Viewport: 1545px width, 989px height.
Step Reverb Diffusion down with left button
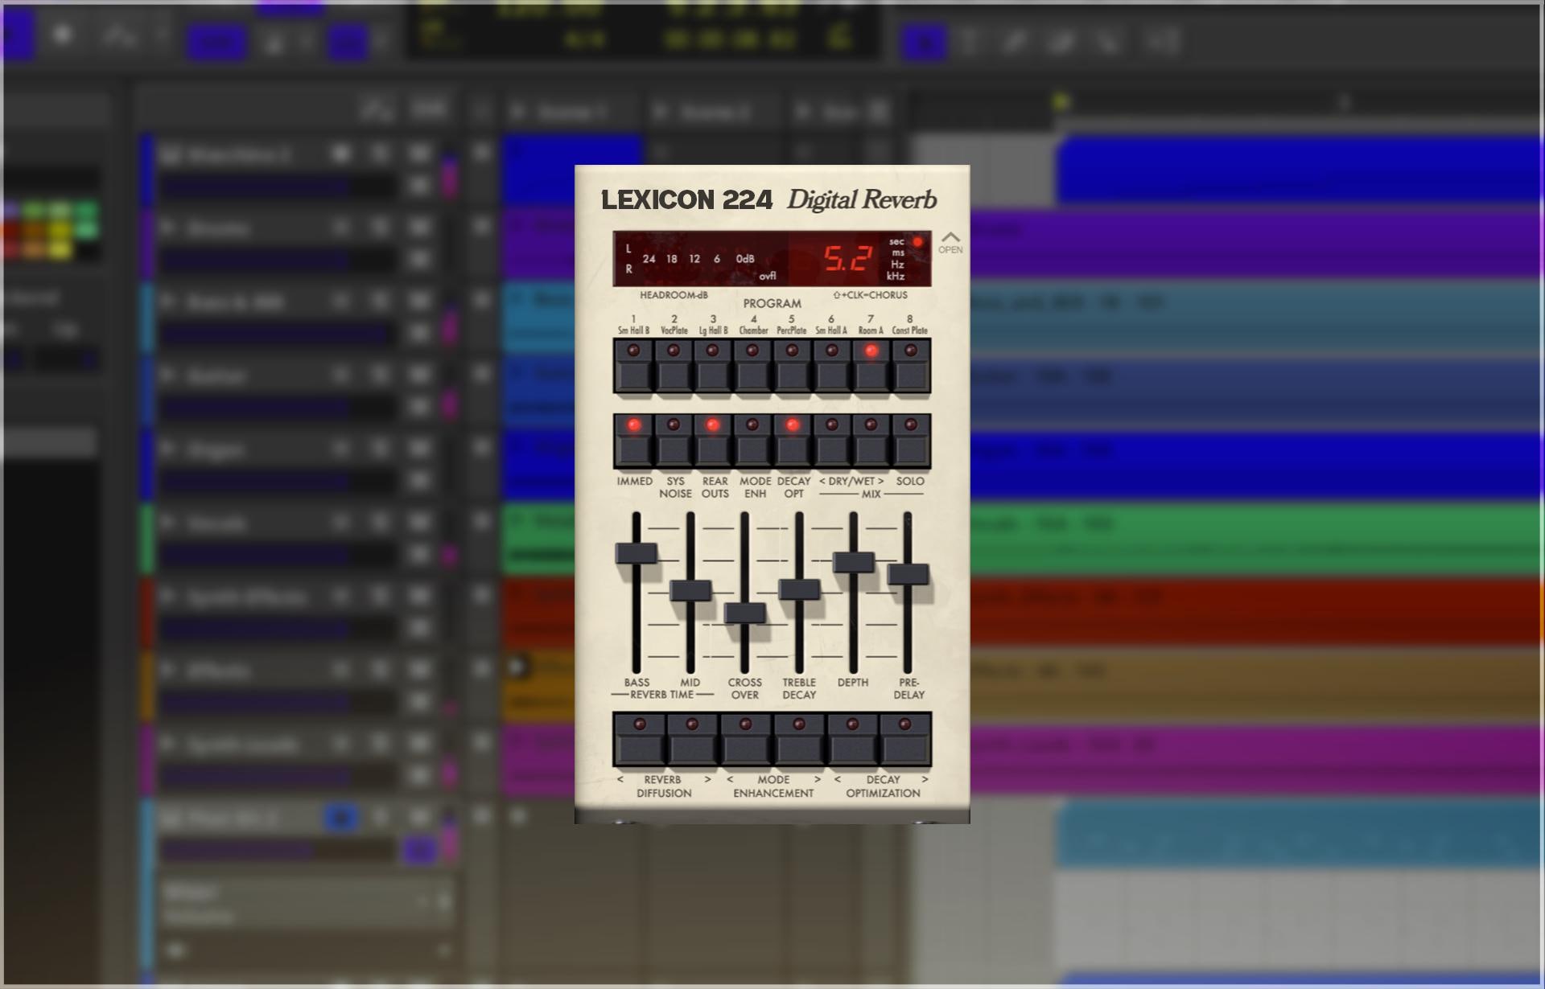click(x=640, y=739)
